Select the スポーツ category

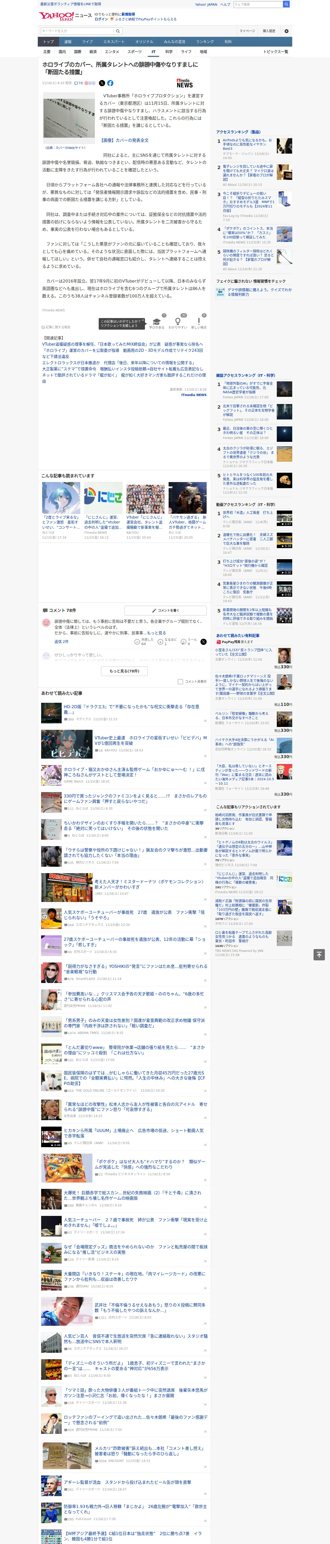135,51
